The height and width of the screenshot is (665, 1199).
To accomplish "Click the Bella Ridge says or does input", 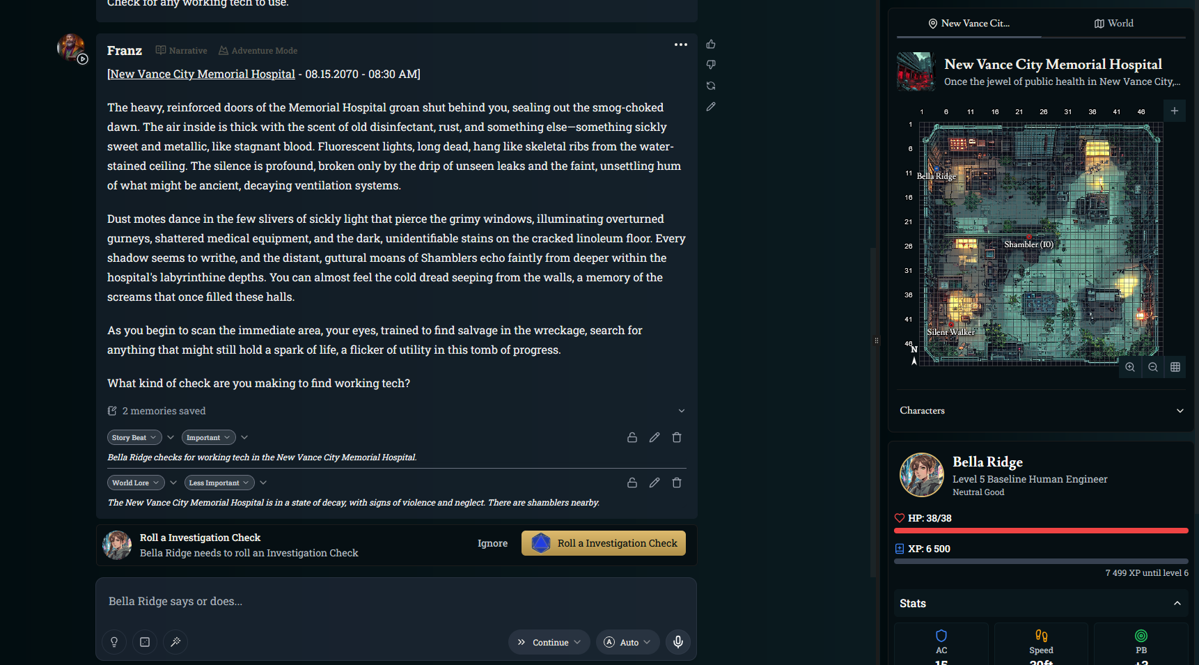I will (x=396, y=601).
